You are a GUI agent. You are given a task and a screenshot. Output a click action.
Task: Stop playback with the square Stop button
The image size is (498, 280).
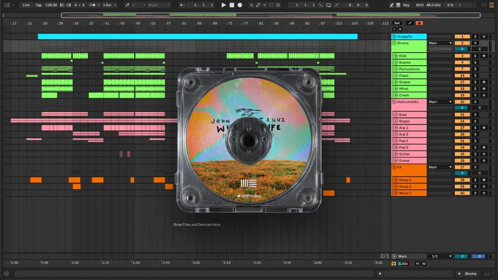pos(231,5)
